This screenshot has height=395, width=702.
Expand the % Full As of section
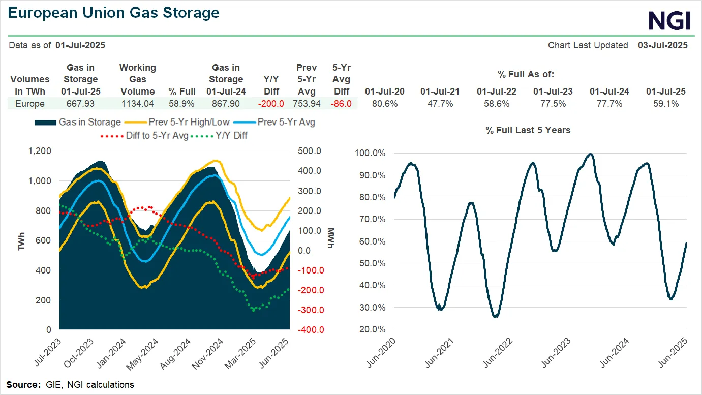coord(527,74)
